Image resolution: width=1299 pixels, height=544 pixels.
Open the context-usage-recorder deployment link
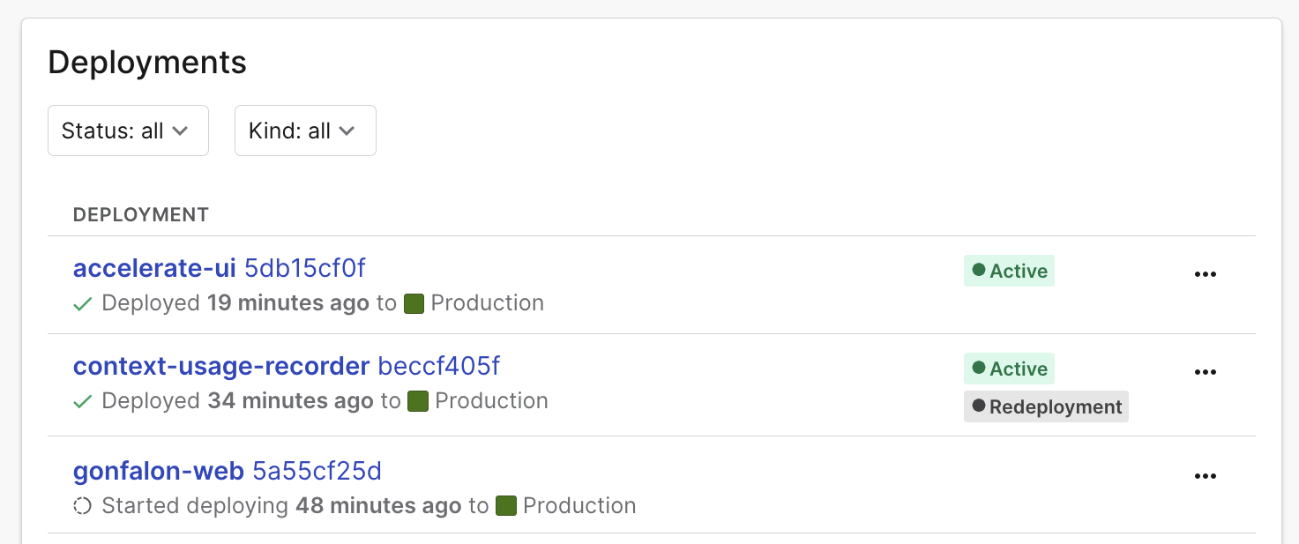coord(221,366)
